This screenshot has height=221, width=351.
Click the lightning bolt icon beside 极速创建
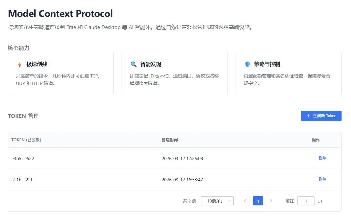20,64
